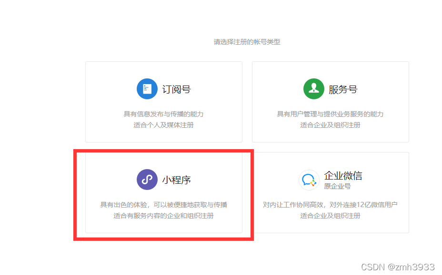Screen dimensions: 442x275
Task: Click the 原企业号 subtitle
Action: (x=337, y=187)
